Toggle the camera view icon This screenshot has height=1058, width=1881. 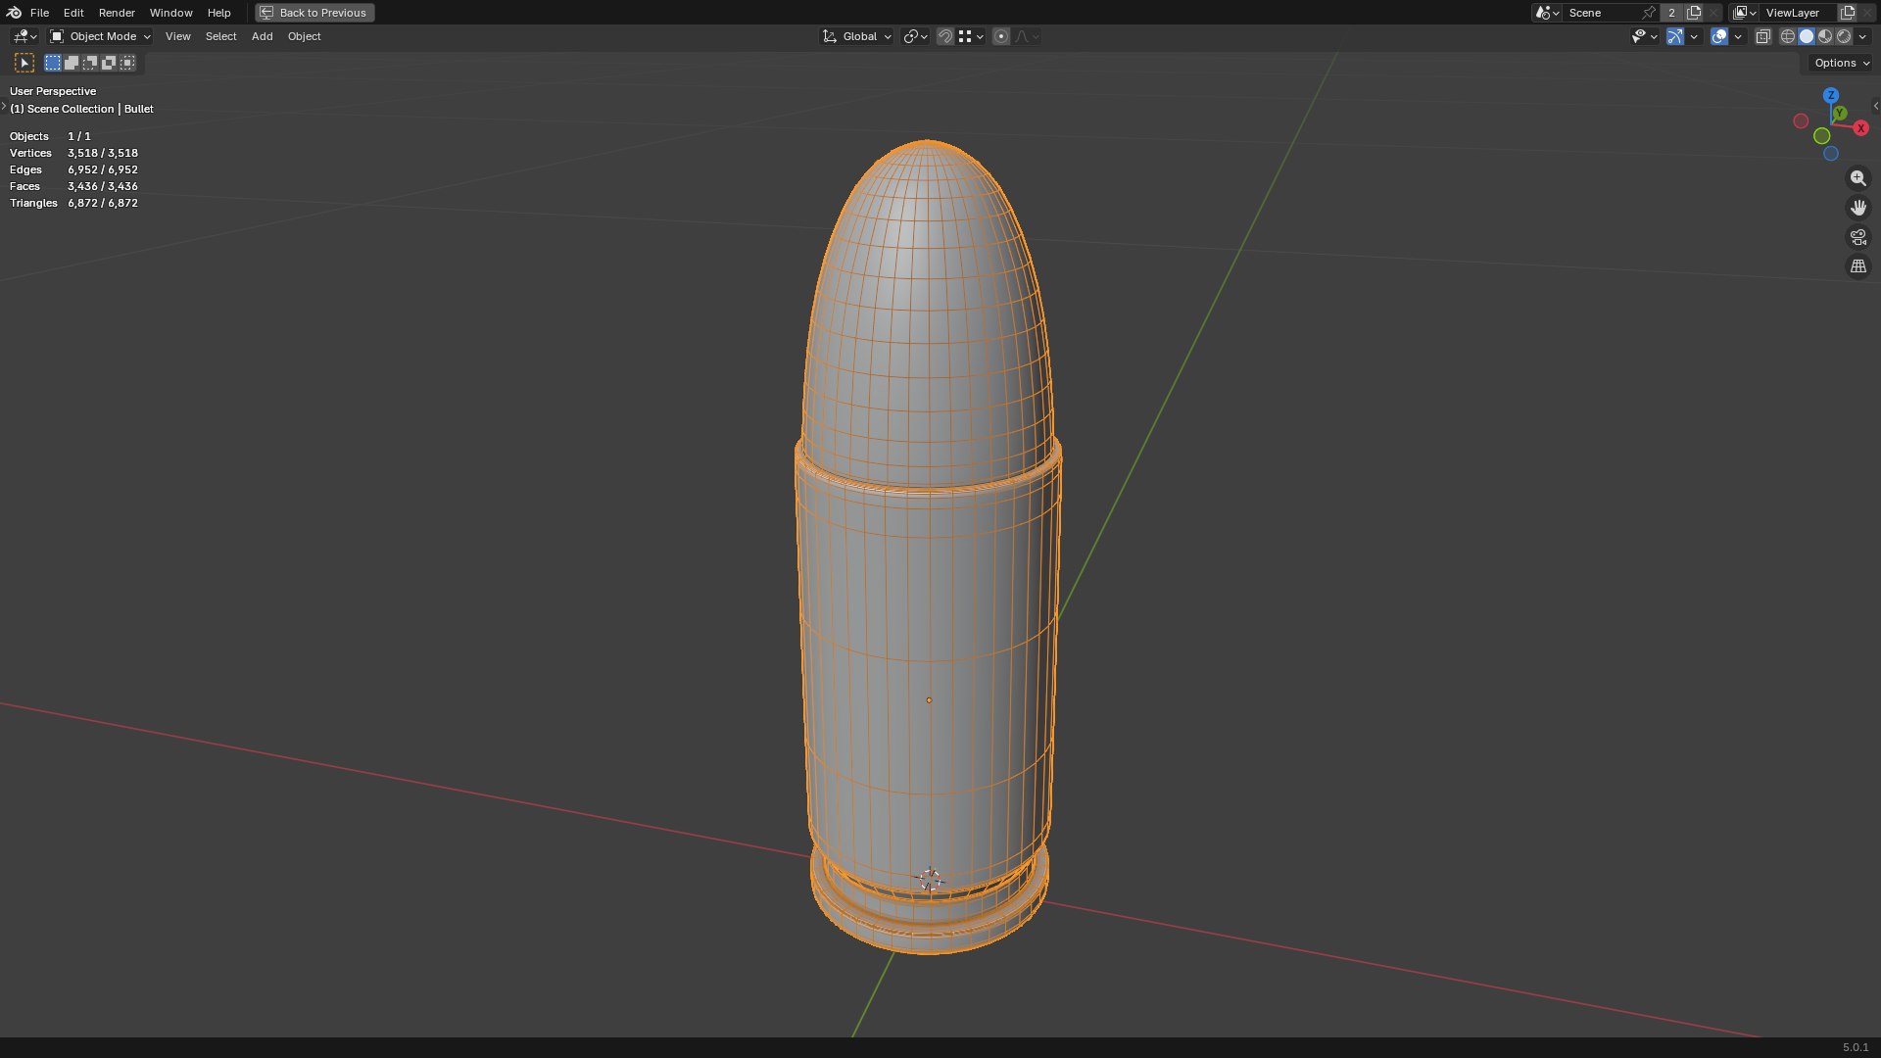[x=1857, y=237]
